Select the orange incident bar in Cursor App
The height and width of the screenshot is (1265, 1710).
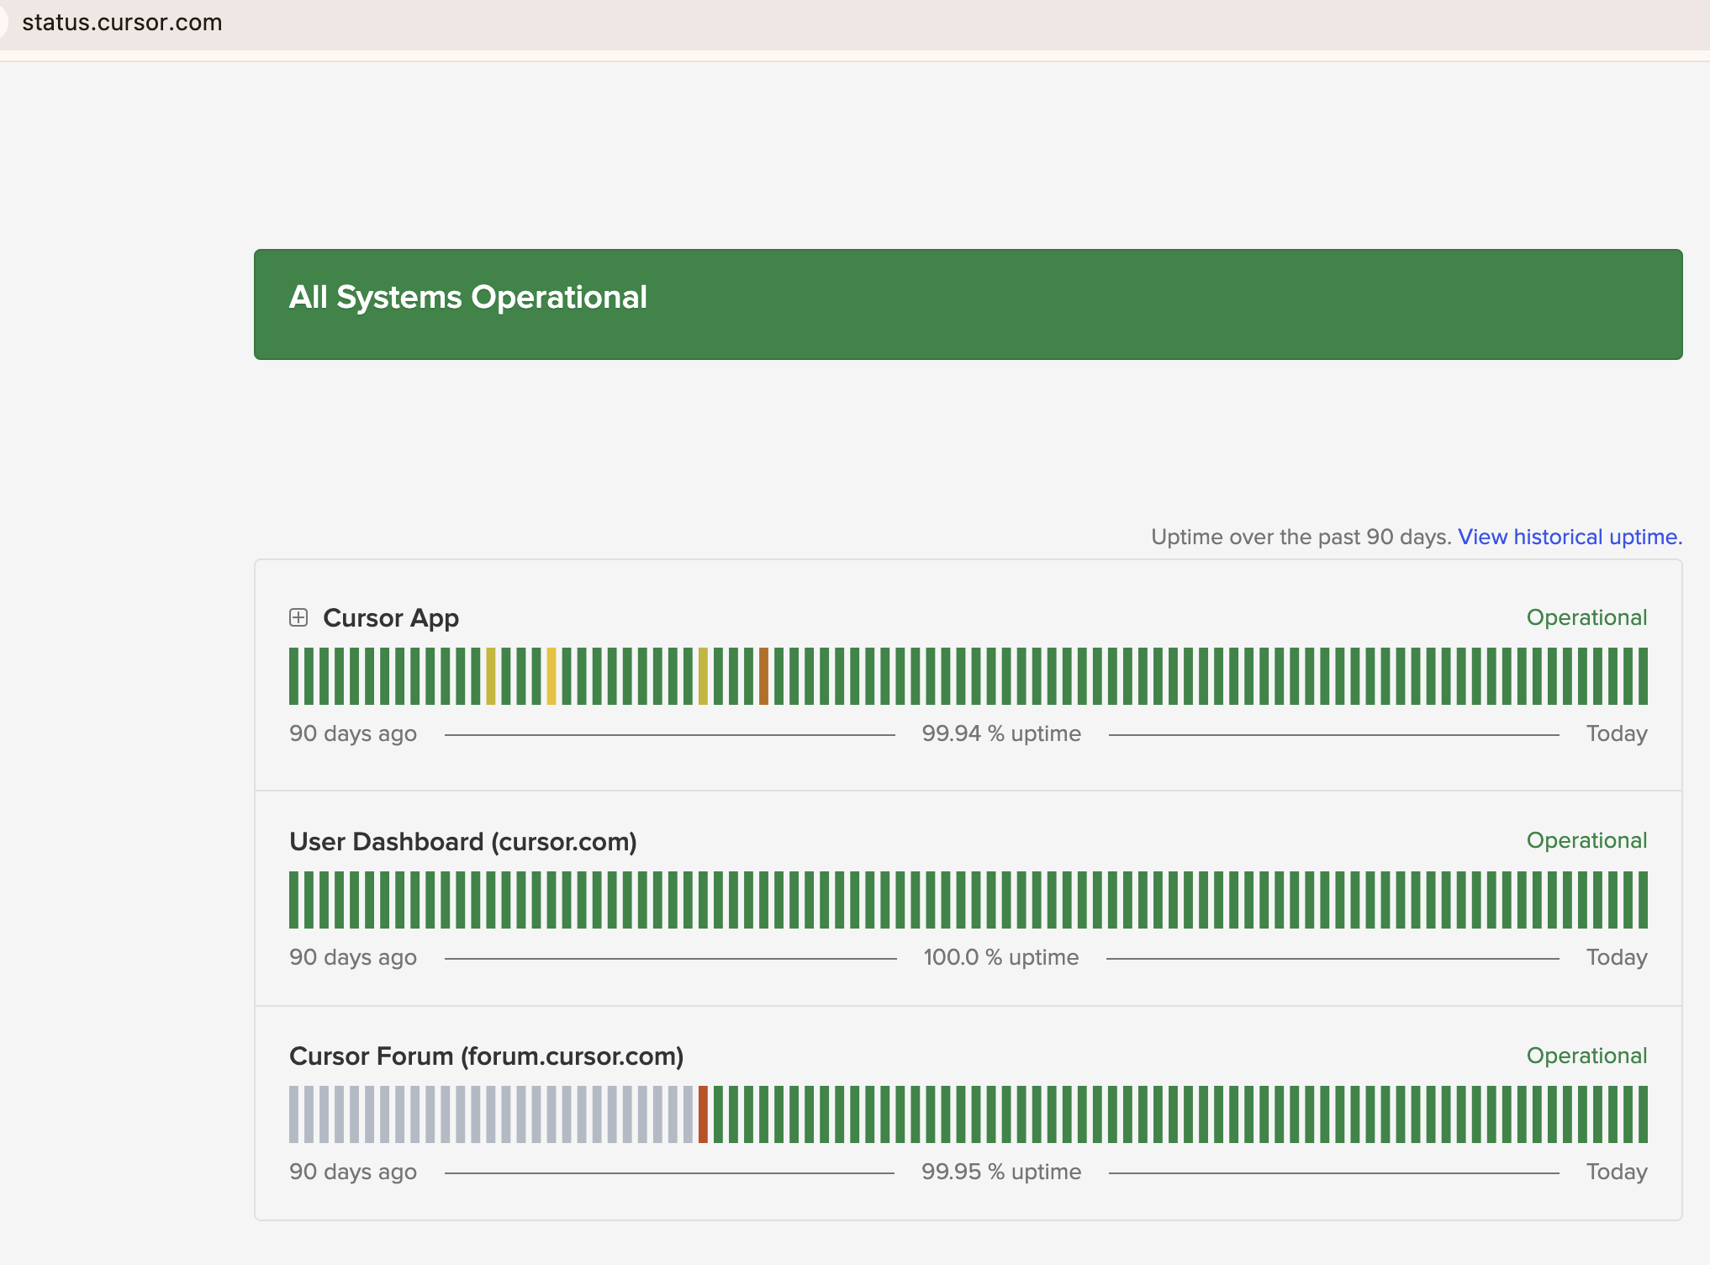(x=763, y=676)
